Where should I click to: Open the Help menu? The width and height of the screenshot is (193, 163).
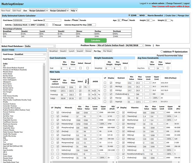tap(74, 10)
